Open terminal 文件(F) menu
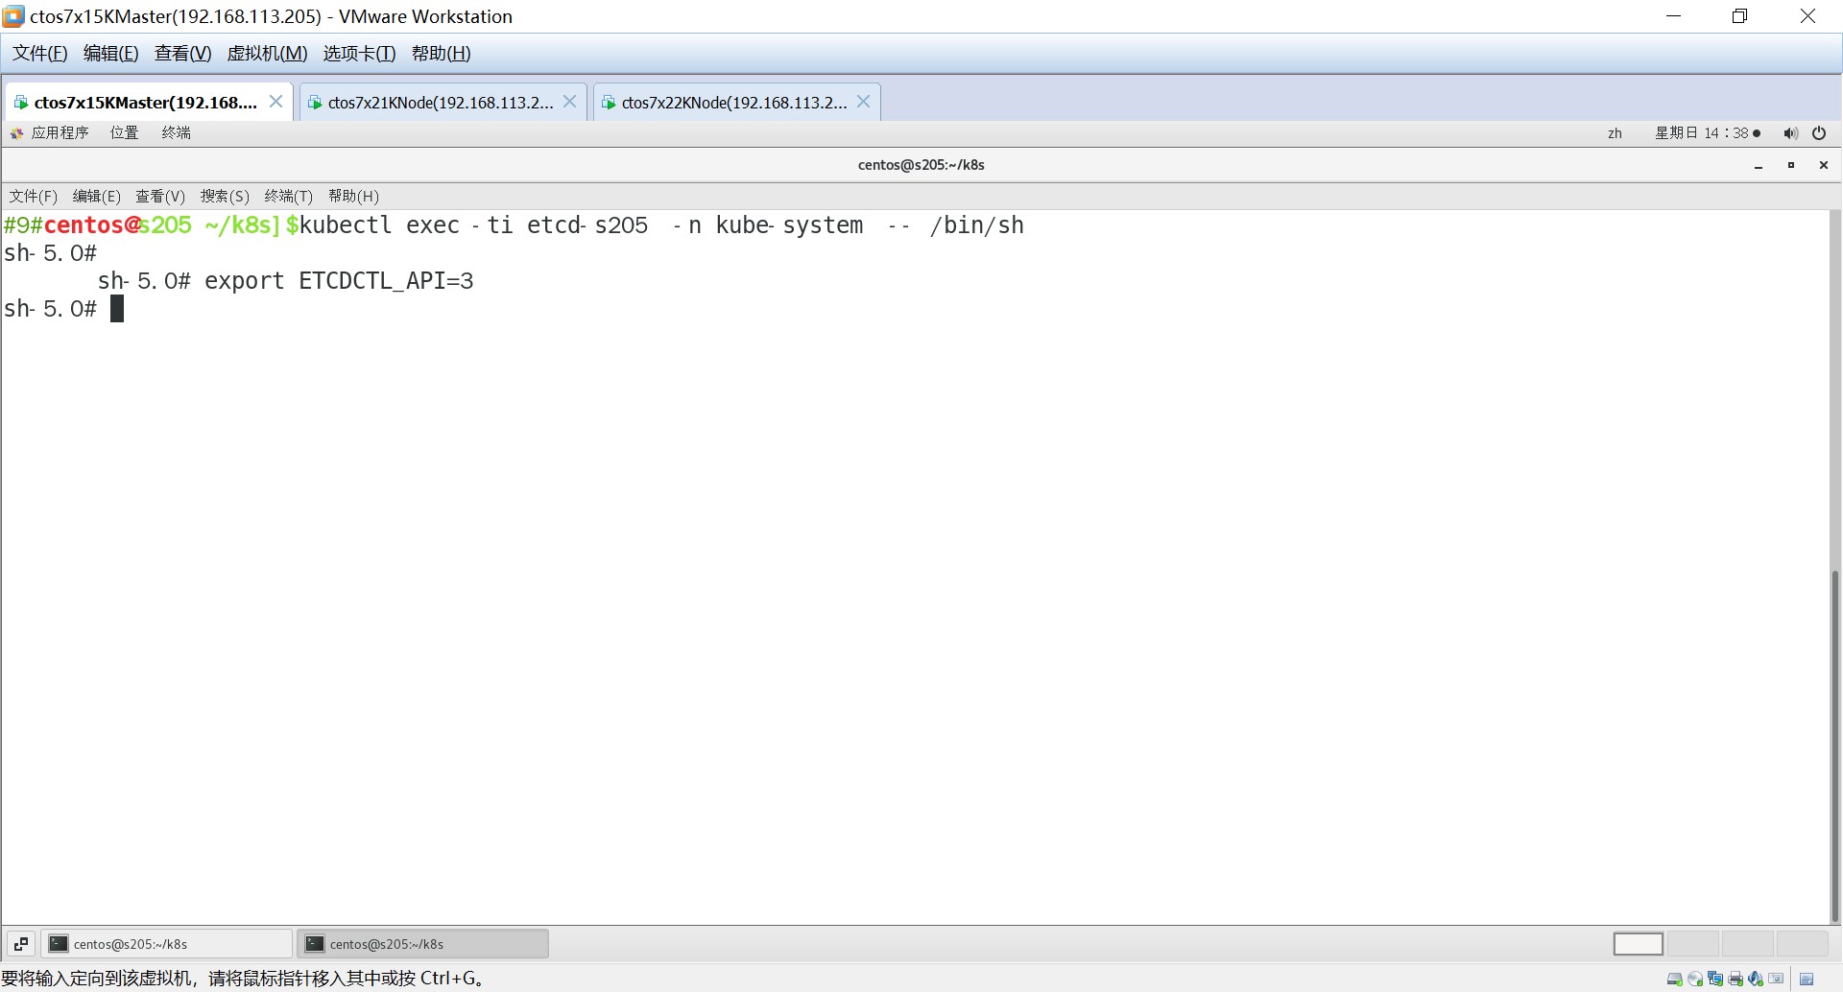 (x=34, y=197)
